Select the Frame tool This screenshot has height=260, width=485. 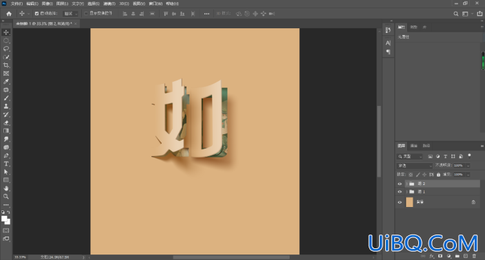coord(6,74)
